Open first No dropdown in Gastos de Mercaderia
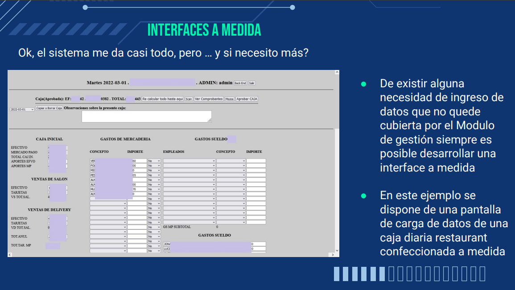The width and height of the screenshot is (515, 290). [x=154, y=161]
